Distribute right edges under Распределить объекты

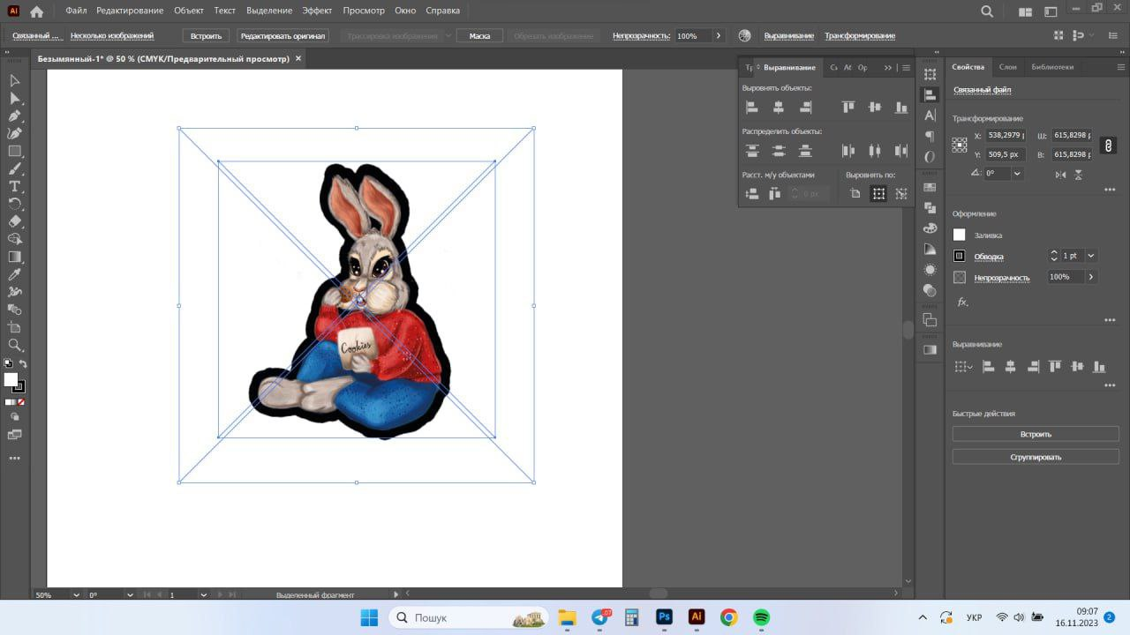901,151
